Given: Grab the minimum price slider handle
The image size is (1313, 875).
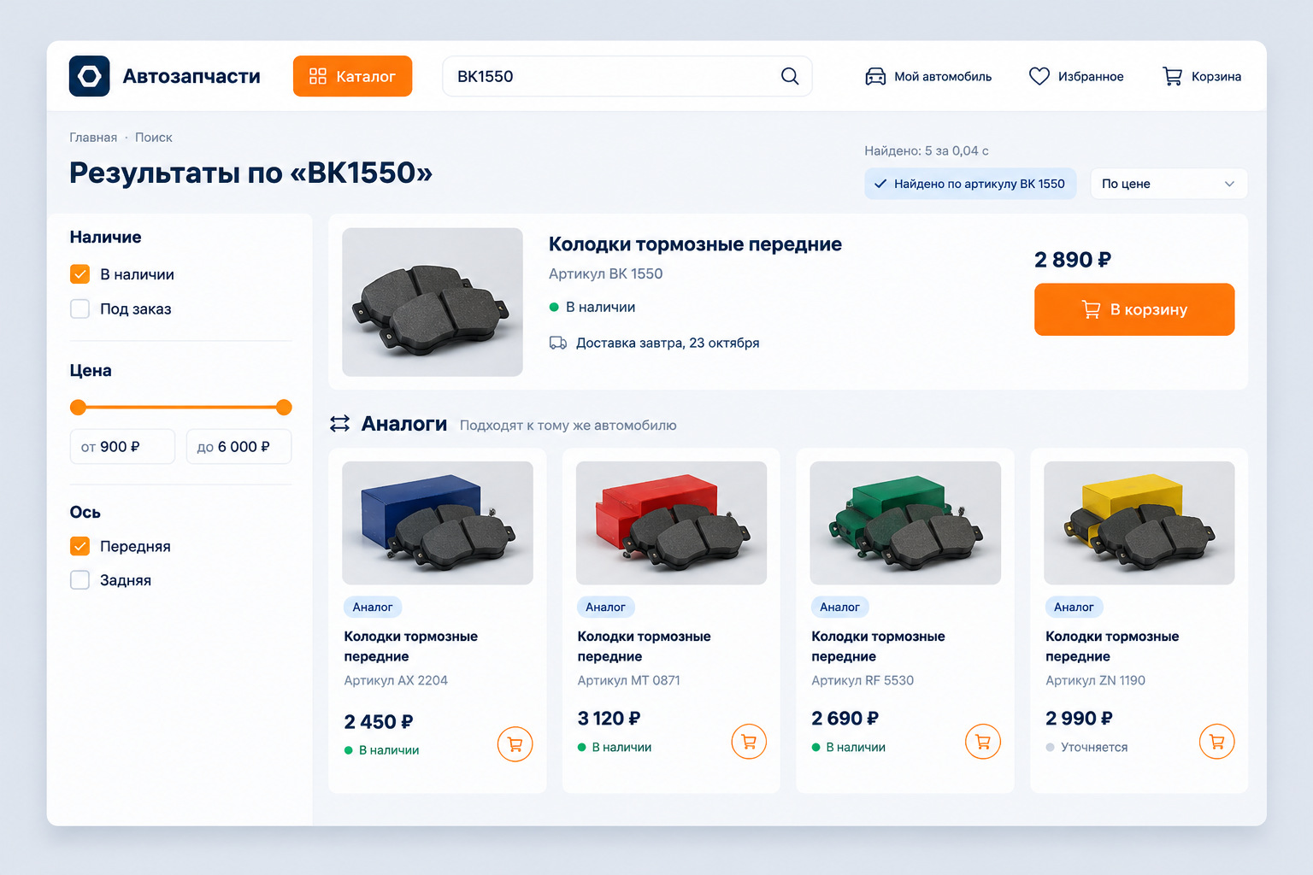Looking at the screenshot, I should point(78,407).
